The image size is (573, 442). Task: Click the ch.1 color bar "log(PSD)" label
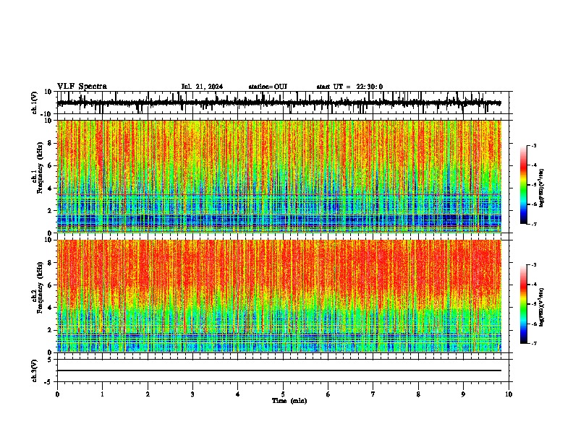[542, 188]
